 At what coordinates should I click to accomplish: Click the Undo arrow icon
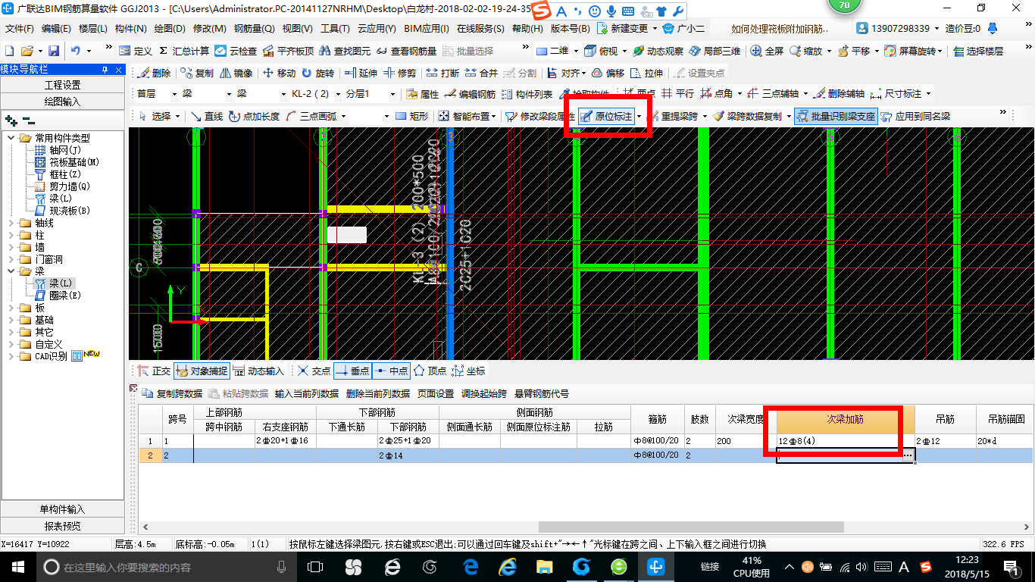tap(76, 51)
